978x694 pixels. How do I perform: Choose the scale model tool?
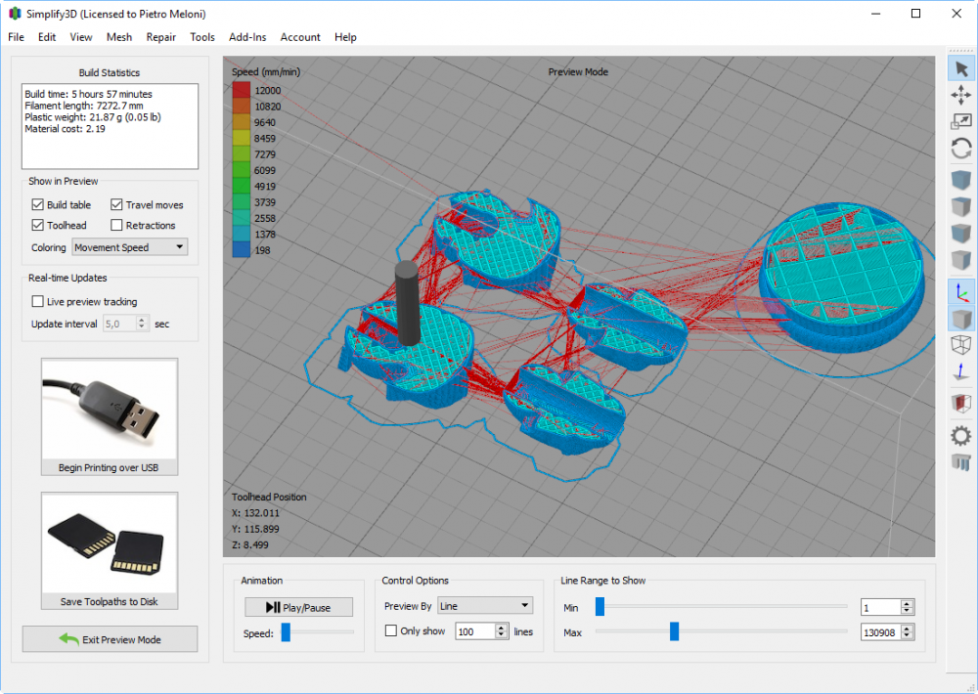coord(961,121)
